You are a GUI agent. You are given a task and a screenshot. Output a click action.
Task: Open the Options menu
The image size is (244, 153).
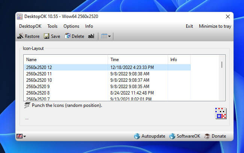[x=71, y=26]
